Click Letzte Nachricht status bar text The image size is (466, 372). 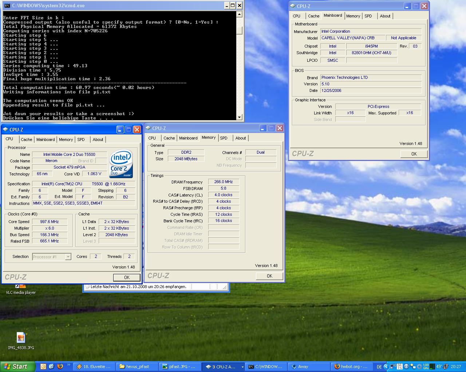[x=138, y=287]
